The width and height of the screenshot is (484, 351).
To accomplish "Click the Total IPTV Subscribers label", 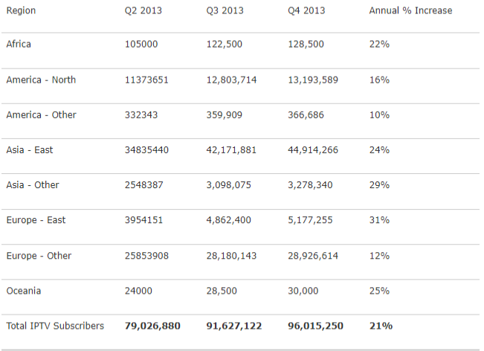I will click(x=55, y=326).
